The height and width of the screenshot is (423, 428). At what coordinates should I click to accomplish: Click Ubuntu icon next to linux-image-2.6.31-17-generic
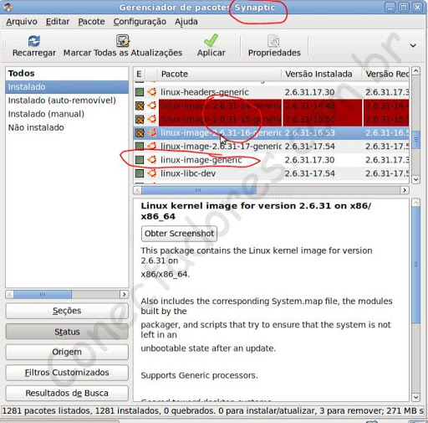pos(152,146)
